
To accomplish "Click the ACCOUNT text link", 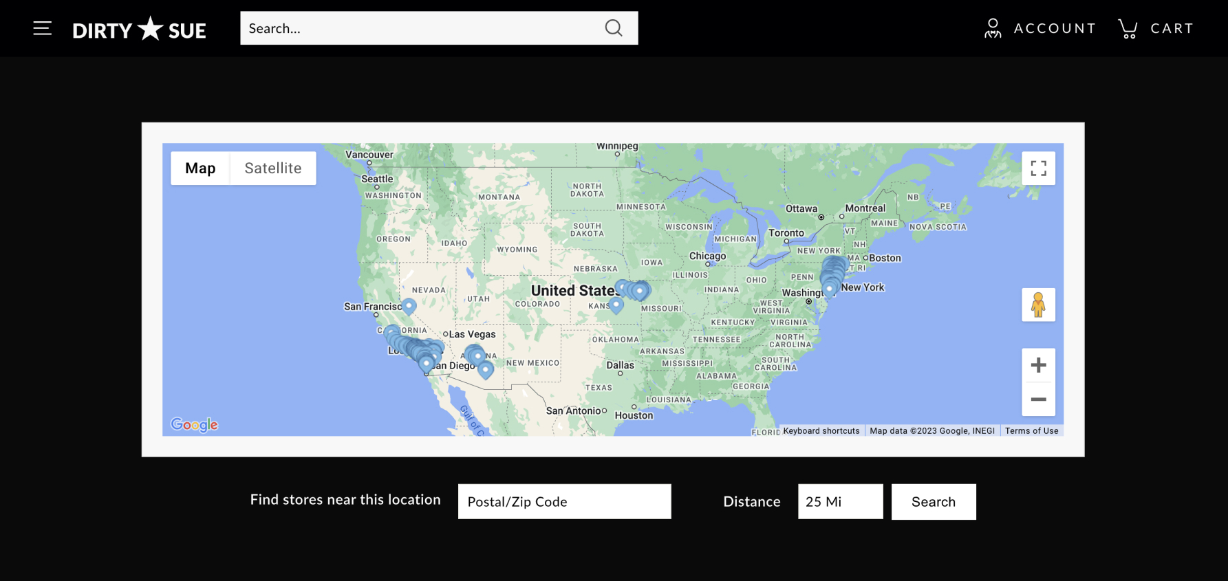I will tap(1055, 28).
